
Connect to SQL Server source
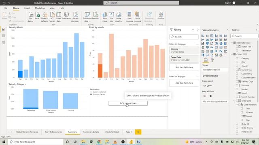52,17
